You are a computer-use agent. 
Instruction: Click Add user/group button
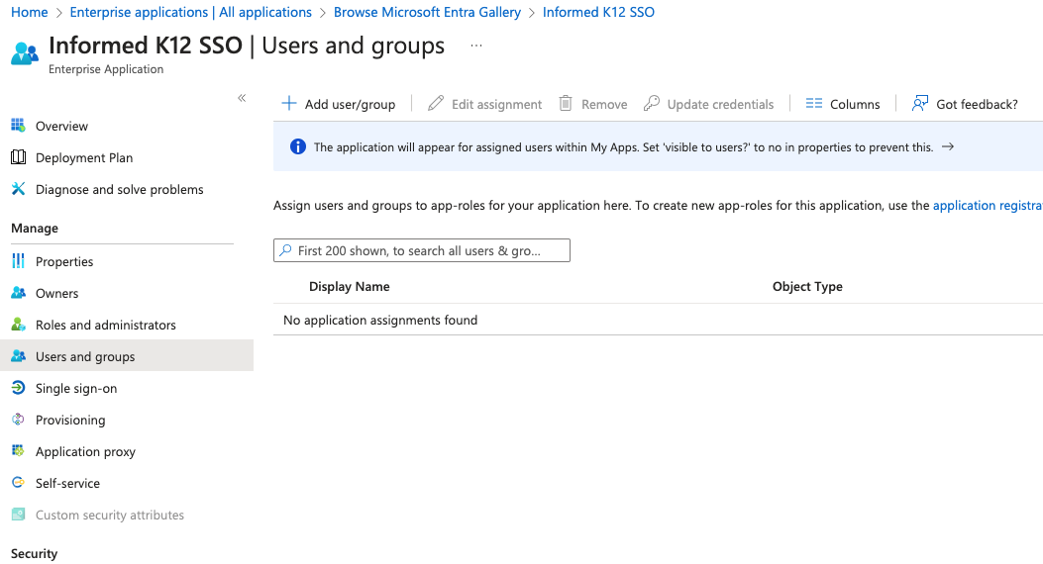coord(339,104)
